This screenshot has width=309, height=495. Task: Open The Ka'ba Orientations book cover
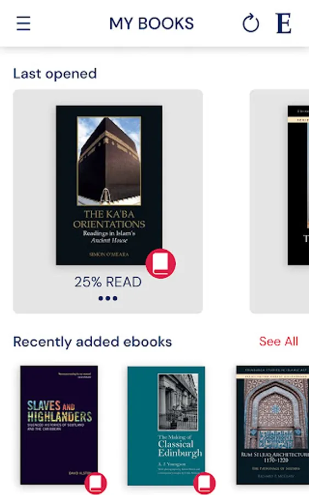pyautogui.click(x=109, y=185)
